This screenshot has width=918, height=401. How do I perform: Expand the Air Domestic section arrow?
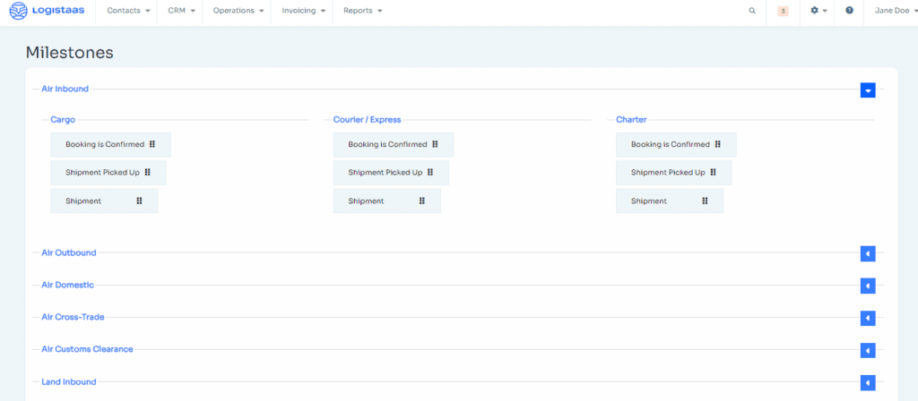tap(868, 286)
